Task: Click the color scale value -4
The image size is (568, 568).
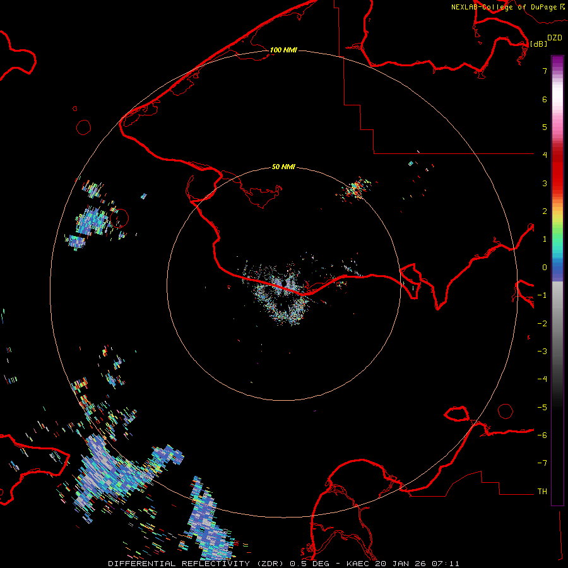Action: coord(542,379)
